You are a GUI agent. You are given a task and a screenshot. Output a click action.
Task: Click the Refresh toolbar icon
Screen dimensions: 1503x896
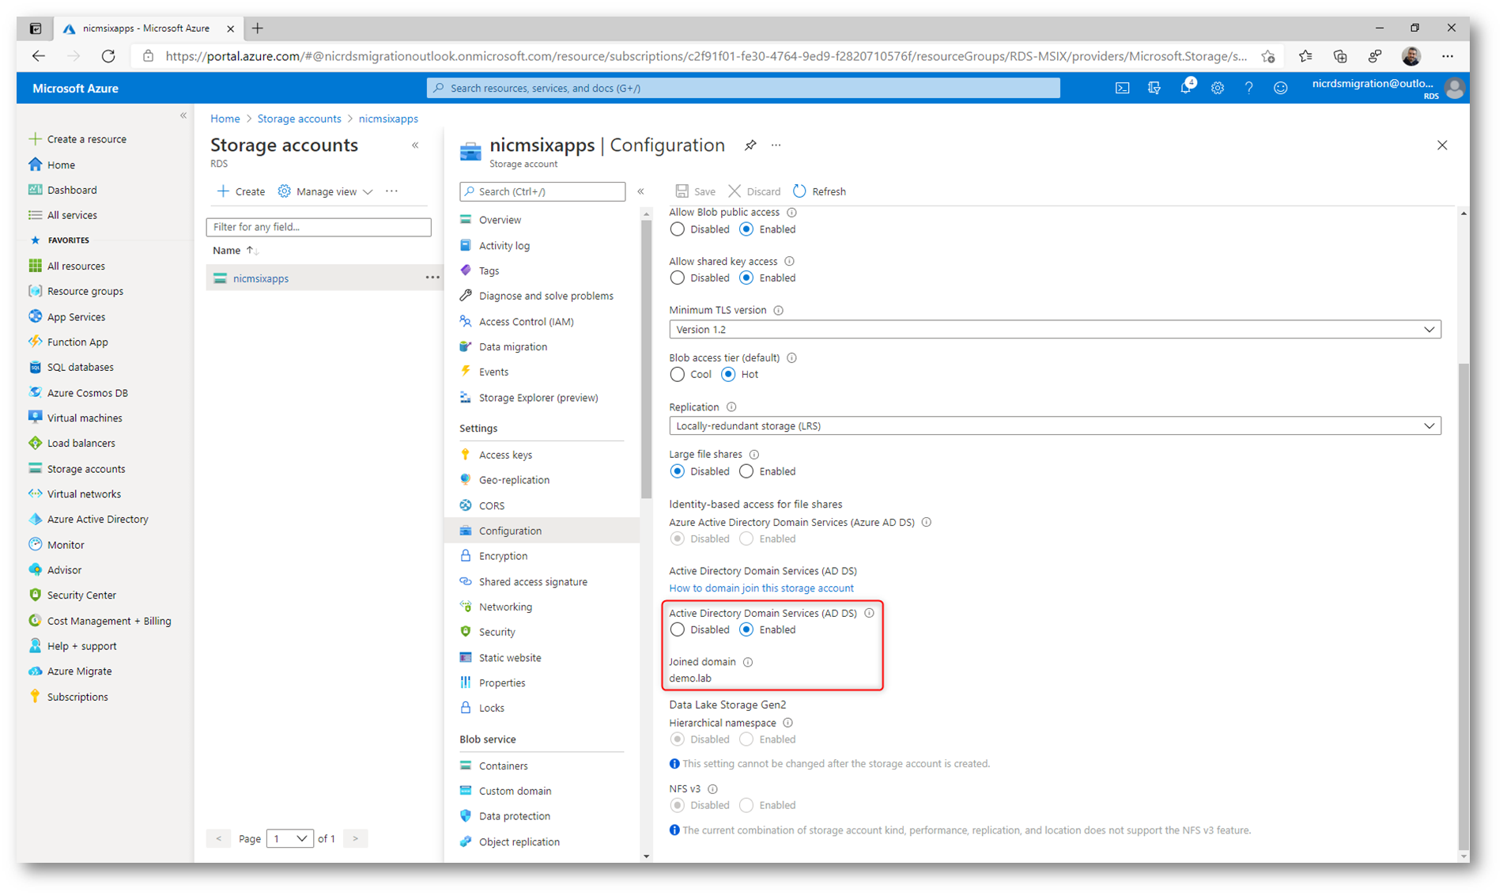coord(799,191)
